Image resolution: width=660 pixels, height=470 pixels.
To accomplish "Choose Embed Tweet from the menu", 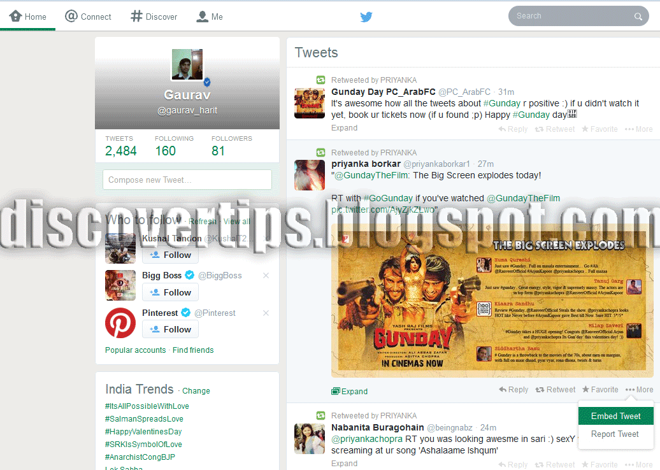I will pos(616,416).
